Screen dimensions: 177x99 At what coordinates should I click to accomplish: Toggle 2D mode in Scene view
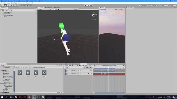[51, 9]
